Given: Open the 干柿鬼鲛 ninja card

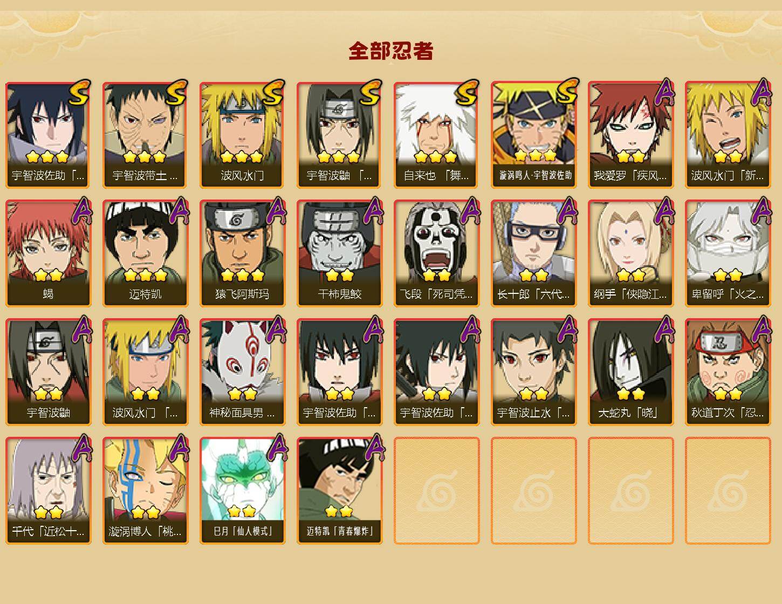Looking at the screenshot, I should [x=339, y=253].
